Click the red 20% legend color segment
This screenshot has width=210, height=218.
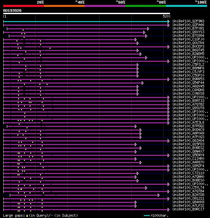tap(24, 6)
